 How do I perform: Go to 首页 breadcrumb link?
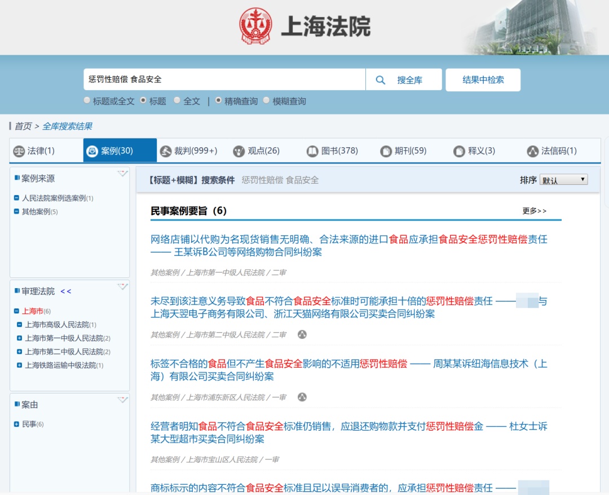(x=23, y=126)
